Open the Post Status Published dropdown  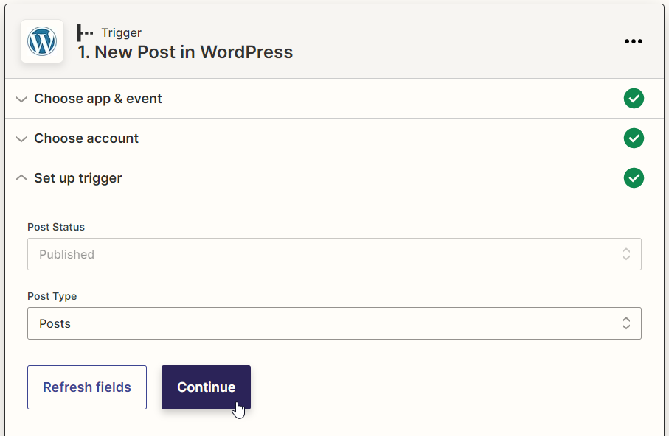pos(335,254)
